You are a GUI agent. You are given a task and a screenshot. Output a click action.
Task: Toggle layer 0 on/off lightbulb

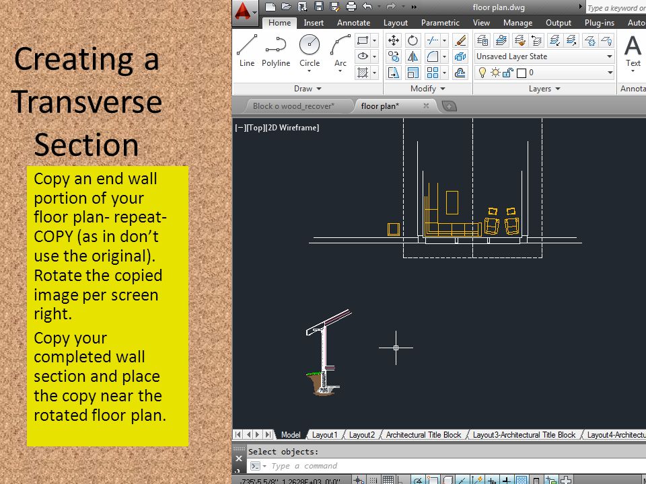pyautogui.click(x=482, y=73)
